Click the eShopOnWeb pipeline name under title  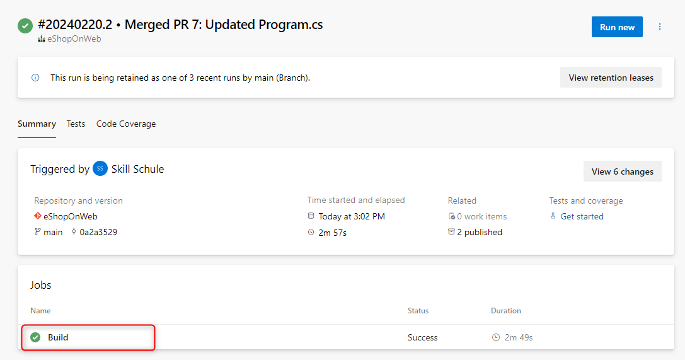[74, 38]
